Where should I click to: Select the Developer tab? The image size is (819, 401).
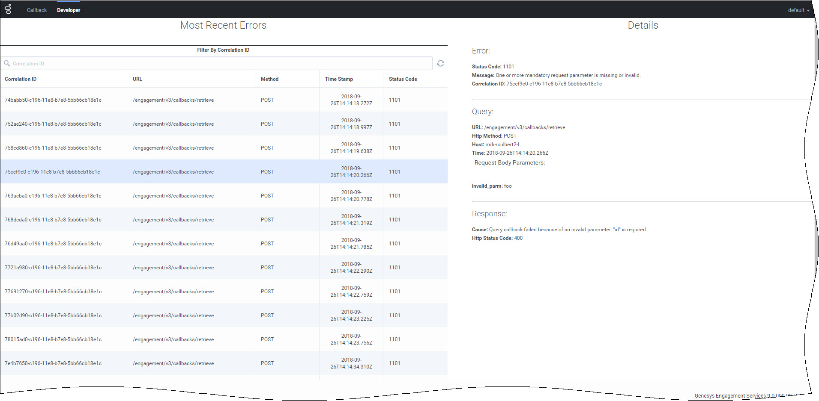[69, 10]
